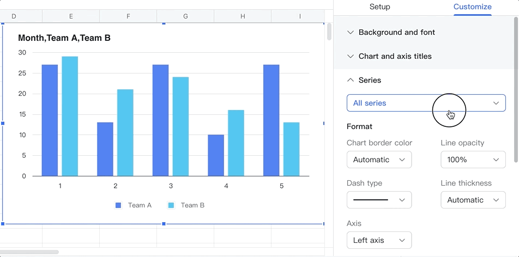Select column header E
This screenshot has height=257, width=519.
71,16
